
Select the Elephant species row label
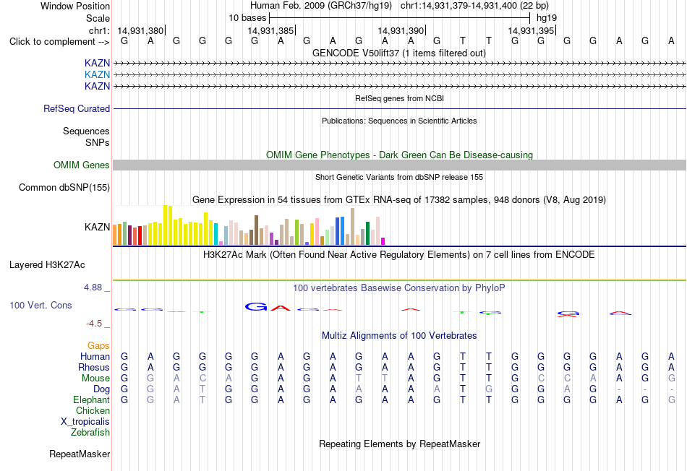pyautogui.click(x=92, y=399)
